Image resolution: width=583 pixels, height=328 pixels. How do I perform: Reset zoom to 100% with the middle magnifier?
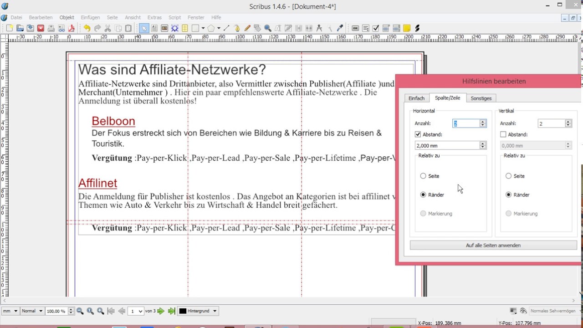tap(90, 311)
